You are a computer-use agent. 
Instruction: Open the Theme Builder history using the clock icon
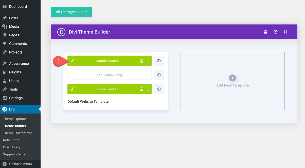click(276, 32)
